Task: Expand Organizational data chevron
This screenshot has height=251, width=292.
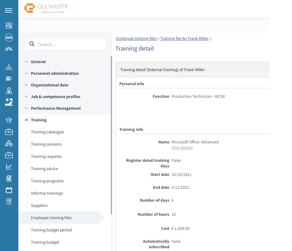Action: 26,85
